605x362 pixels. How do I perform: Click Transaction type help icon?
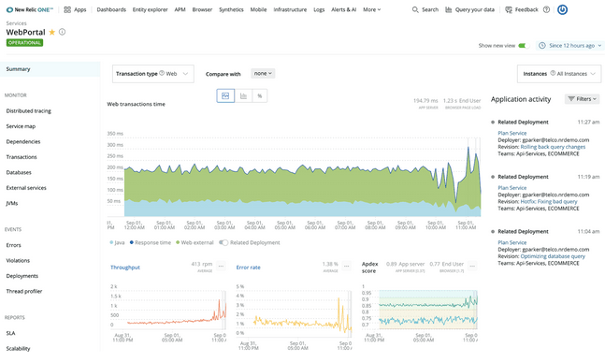pyautogui.click(x=162, y=73)
